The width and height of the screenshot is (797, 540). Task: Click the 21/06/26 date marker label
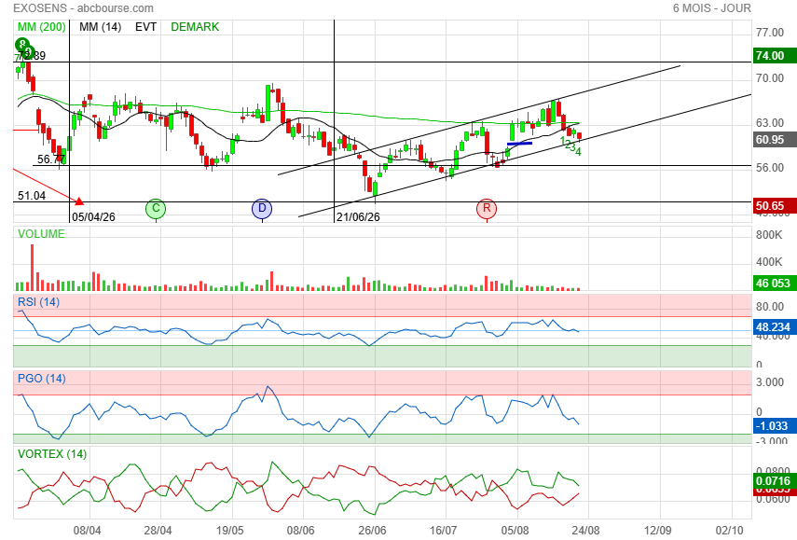click(358, 217)
